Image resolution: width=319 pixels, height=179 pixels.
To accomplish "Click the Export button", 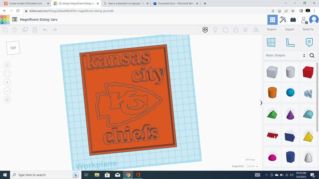I will pyautogui.click(x=289, y=29).
